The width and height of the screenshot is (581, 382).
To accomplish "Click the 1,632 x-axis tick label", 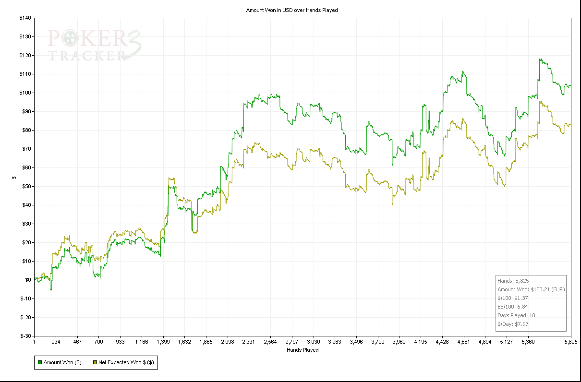I will click(x=184, y=342).
